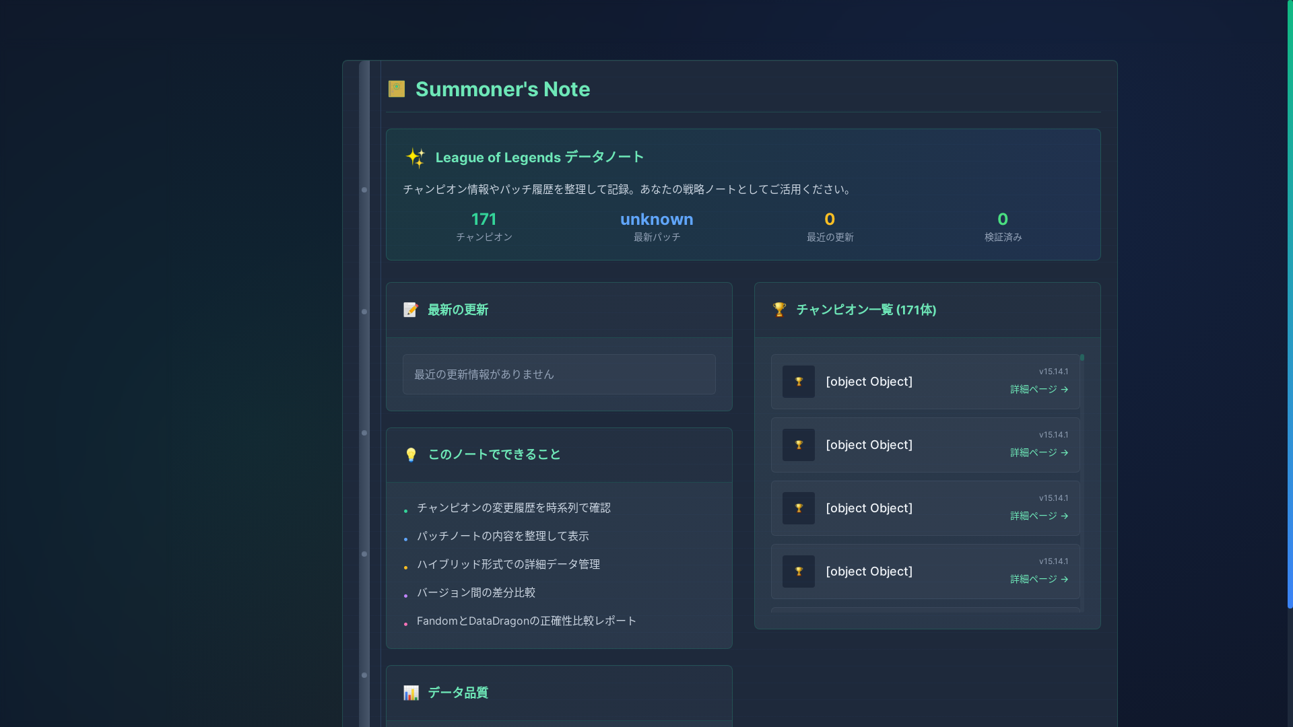Click the trophy thumbnail in the first champion card

(x=799, y=382)
